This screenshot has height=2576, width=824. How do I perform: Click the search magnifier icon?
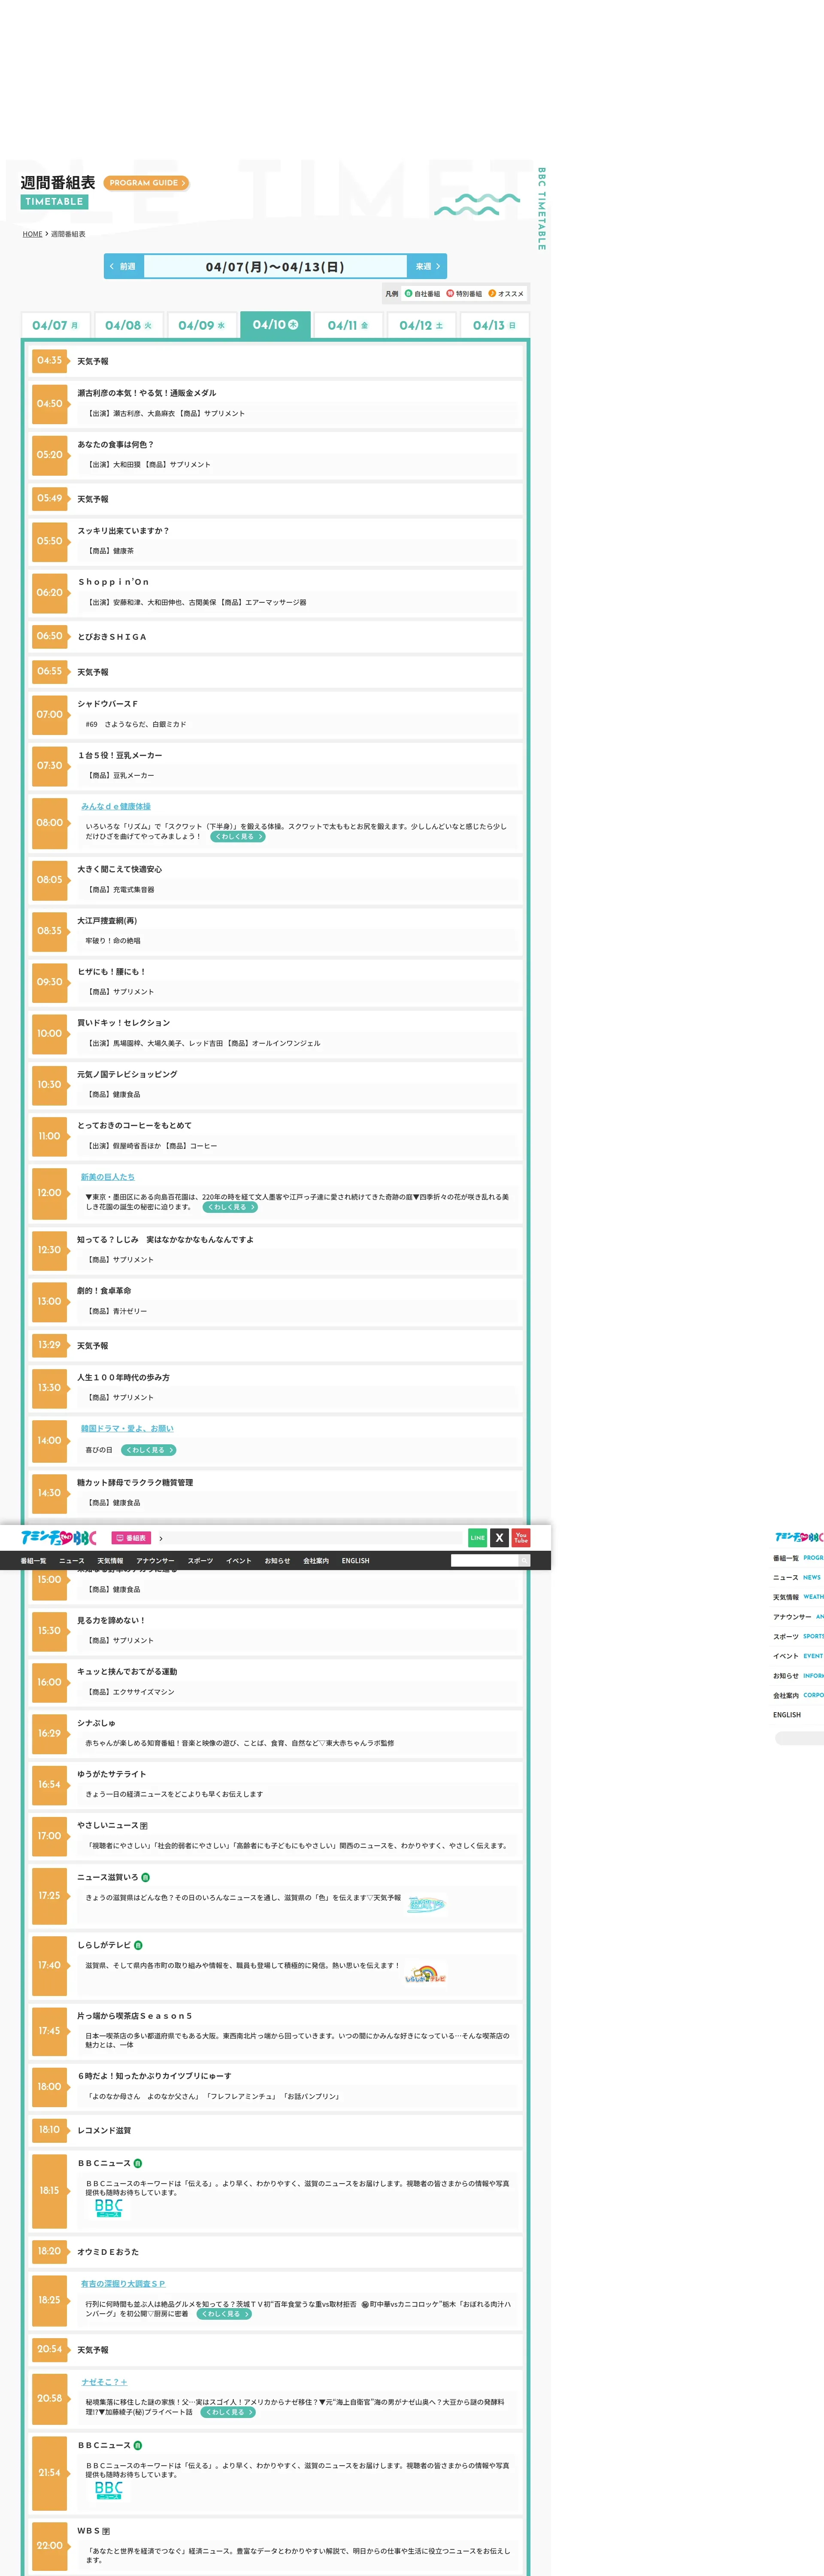point(524,1560)
